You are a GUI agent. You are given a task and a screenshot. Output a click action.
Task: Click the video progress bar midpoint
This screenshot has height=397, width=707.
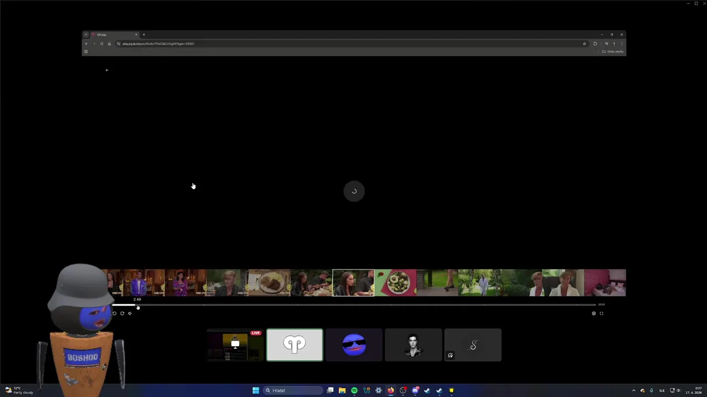click(354, 304)
